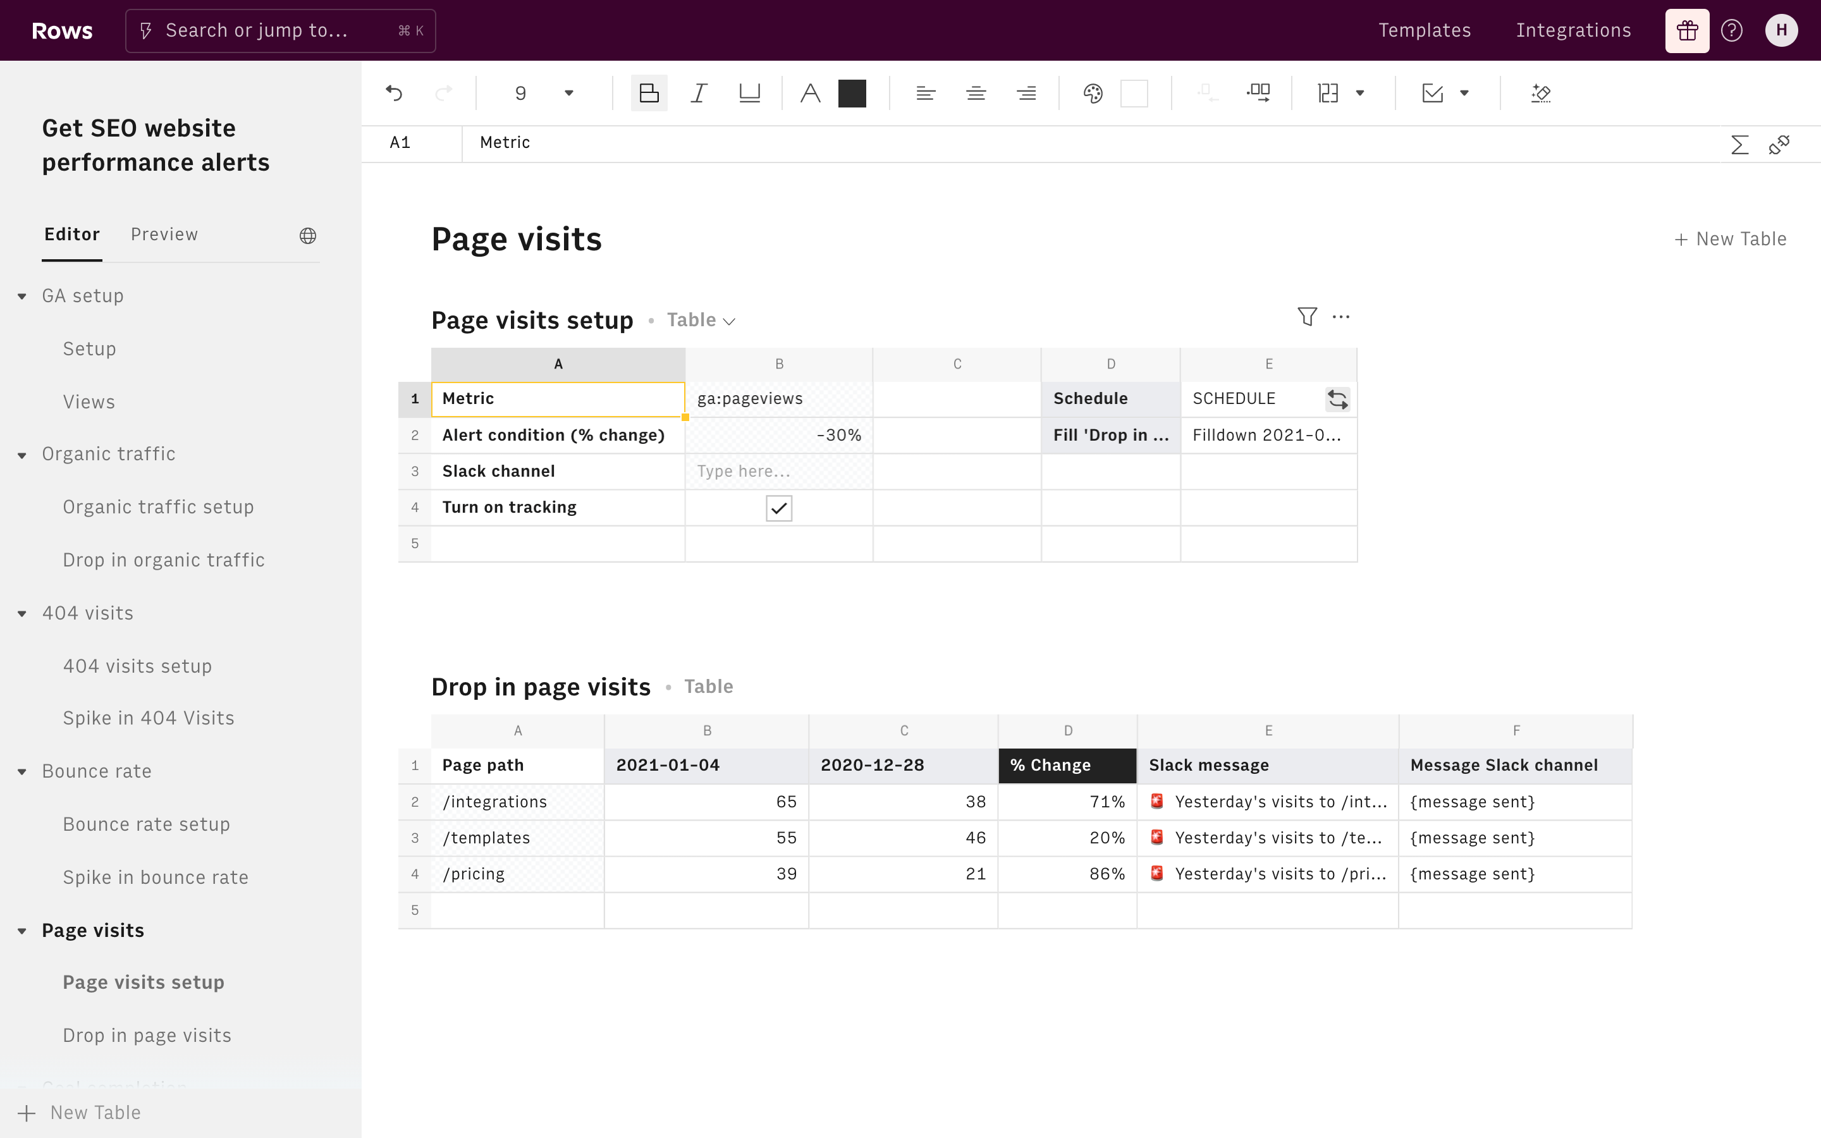Click the formula bar showing Metric

pos(1091,143)
